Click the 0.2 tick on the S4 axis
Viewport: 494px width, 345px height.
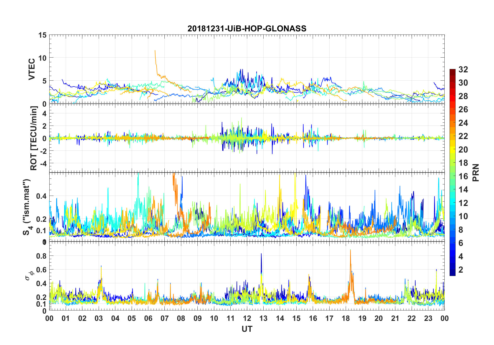tap(42, 219)
